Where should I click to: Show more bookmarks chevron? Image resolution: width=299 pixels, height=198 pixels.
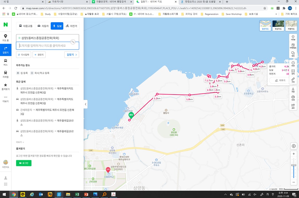(x=276, y=14)
